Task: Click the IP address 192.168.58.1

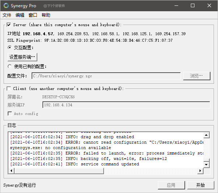Action: [105, 34]
